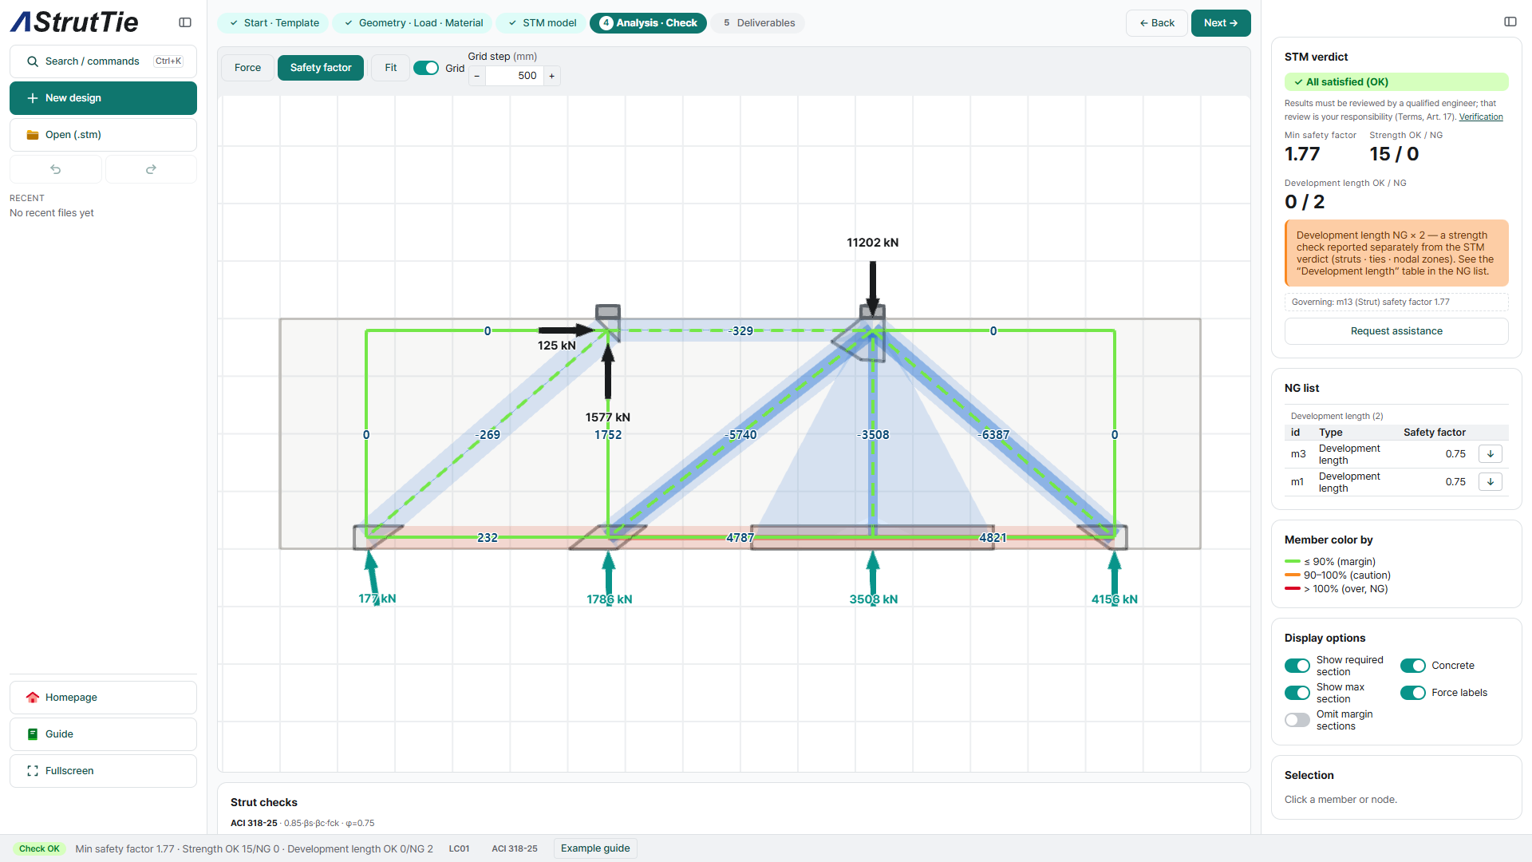Select Safety factor view
The image size is (1532, 862).
(321, 68)
